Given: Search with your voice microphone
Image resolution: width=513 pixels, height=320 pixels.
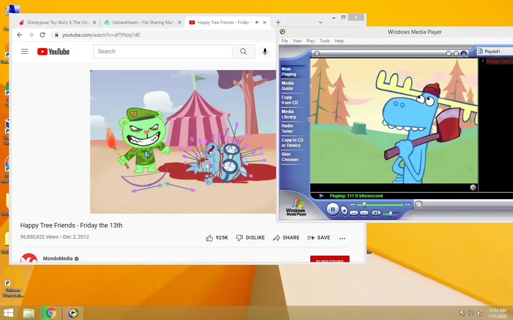Looking at the screenshot, I should [265, 52].
